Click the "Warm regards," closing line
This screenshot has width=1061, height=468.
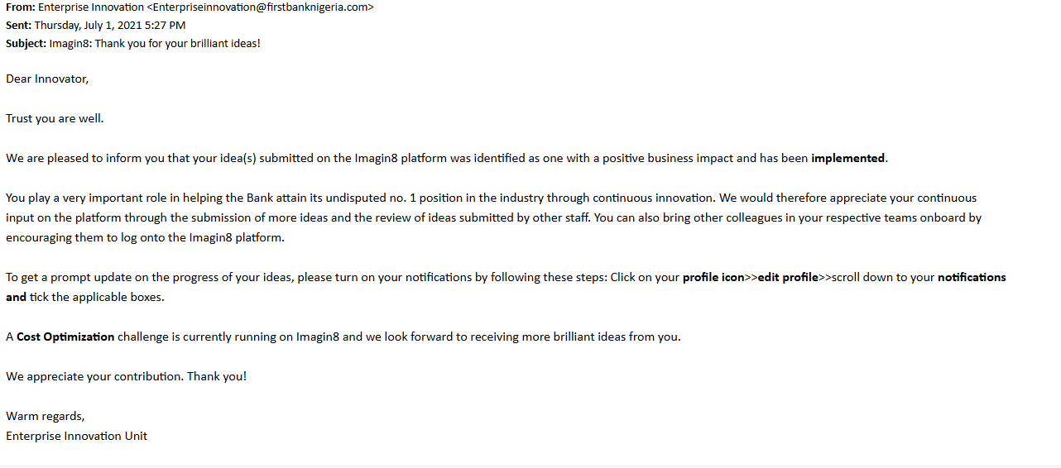46,416
